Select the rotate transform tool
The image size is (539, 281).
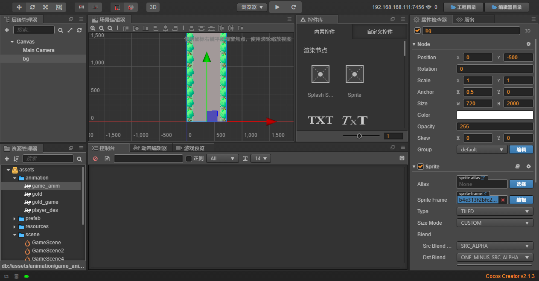[32, 7]
